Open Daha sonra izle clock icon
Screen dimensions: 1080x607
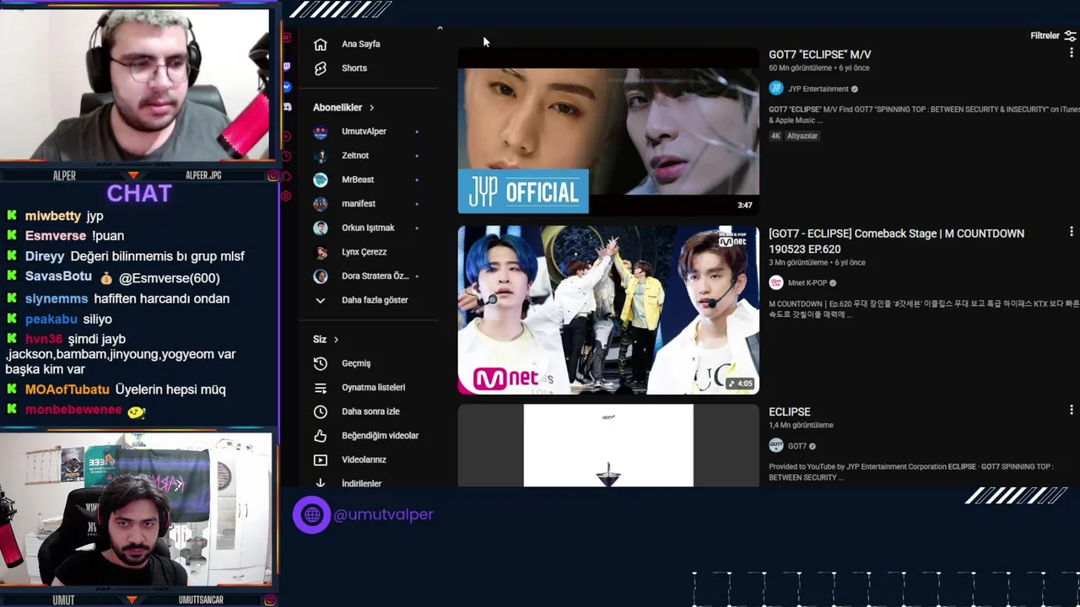[320, 411]
